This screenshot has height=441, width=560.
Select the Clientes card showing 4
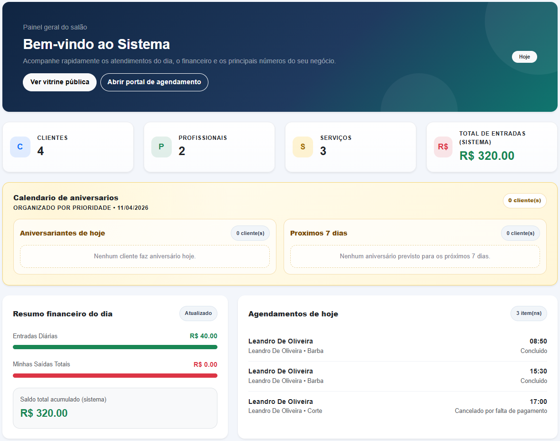click(68, 147)
